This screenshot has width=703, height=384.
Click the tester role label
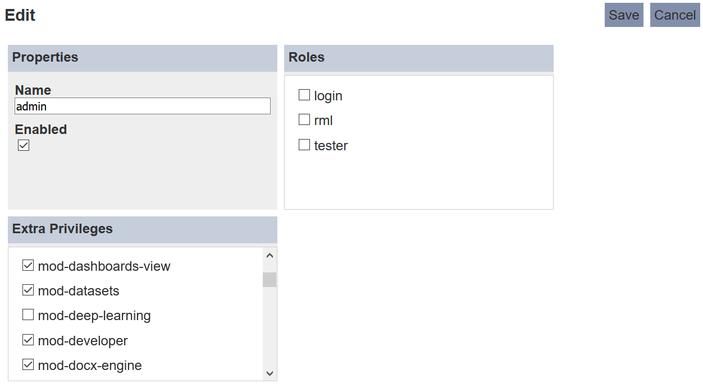331,146
